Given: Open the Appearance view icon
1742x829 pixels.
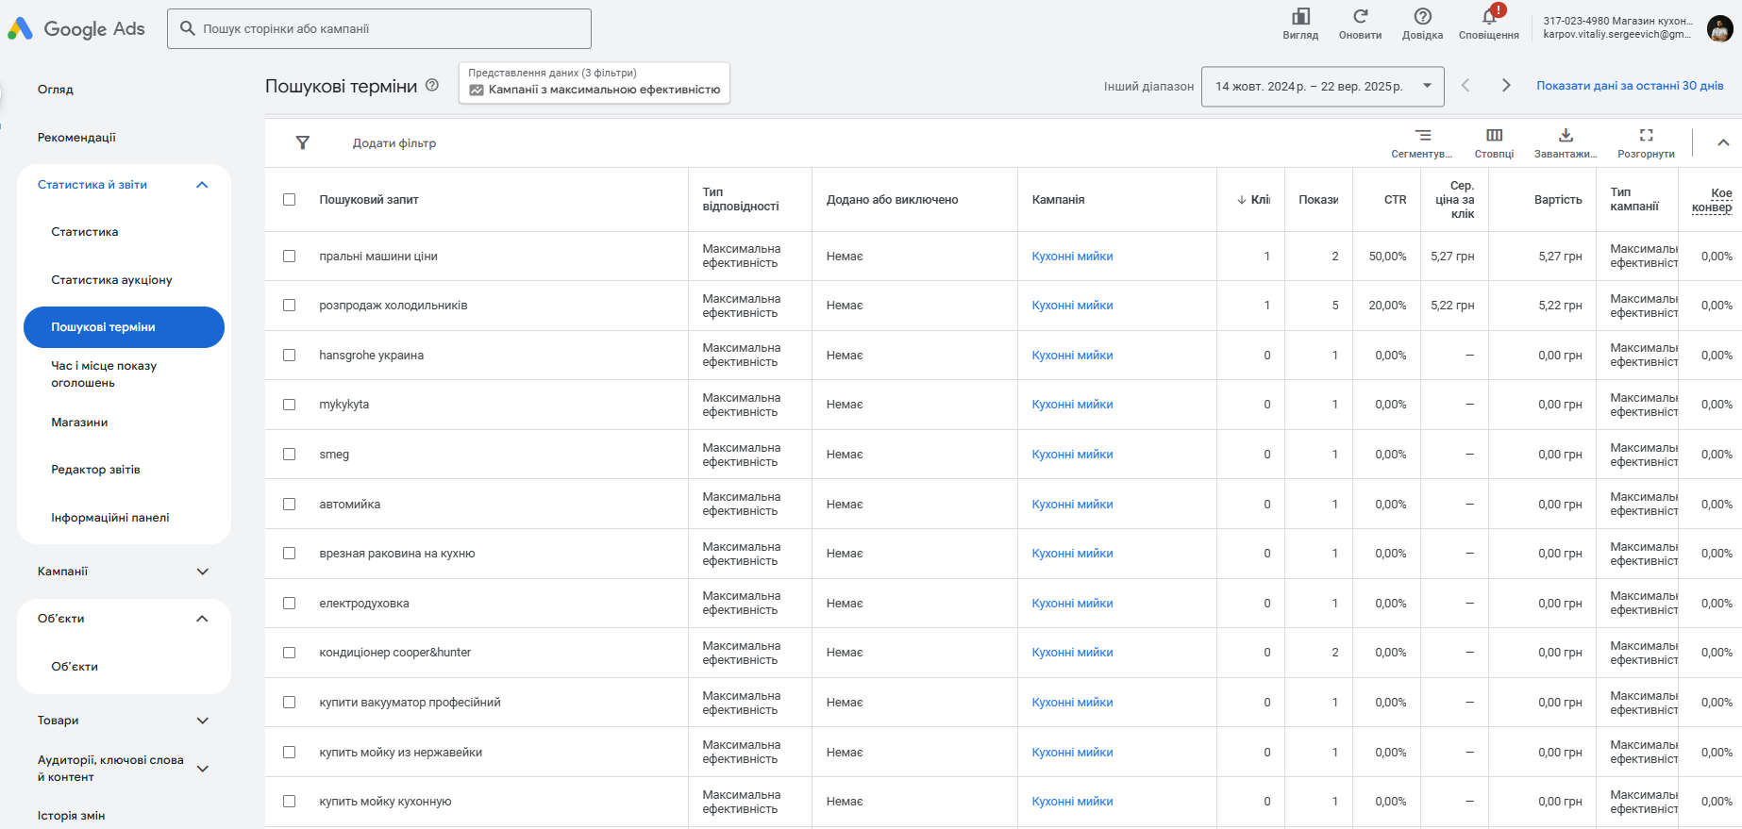Looking at the screenshot, I should pos(1300,17).
